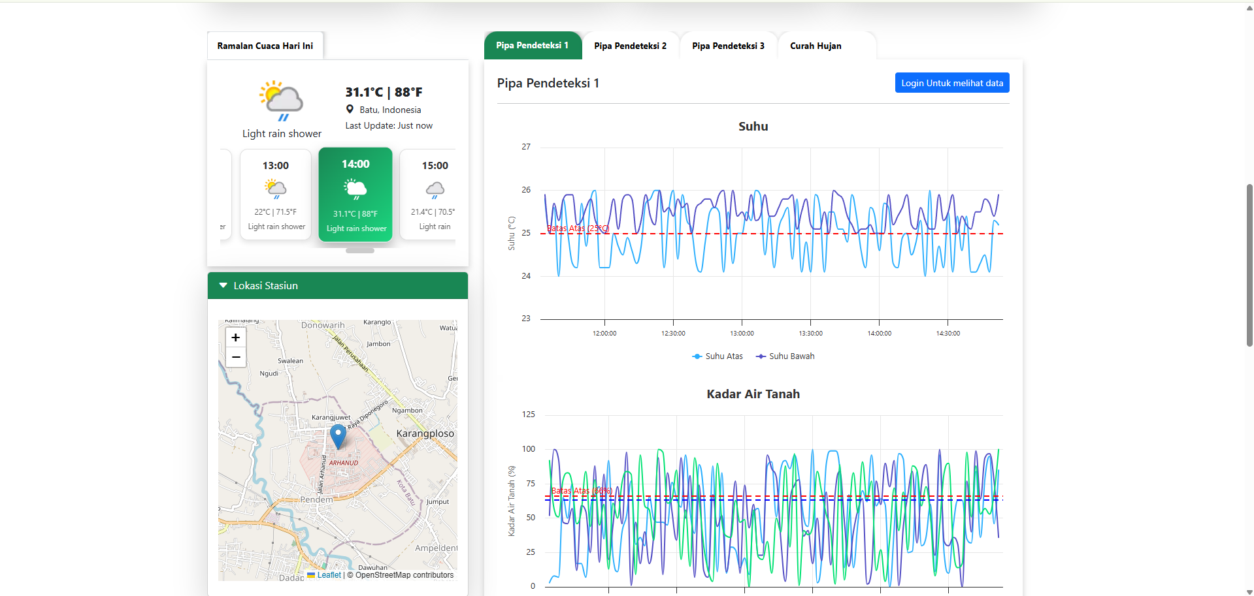Click the 14:00 highlighted forecast icon
Screen dimensions: 1254x596
pyautogui.click(x=355, y=189)
